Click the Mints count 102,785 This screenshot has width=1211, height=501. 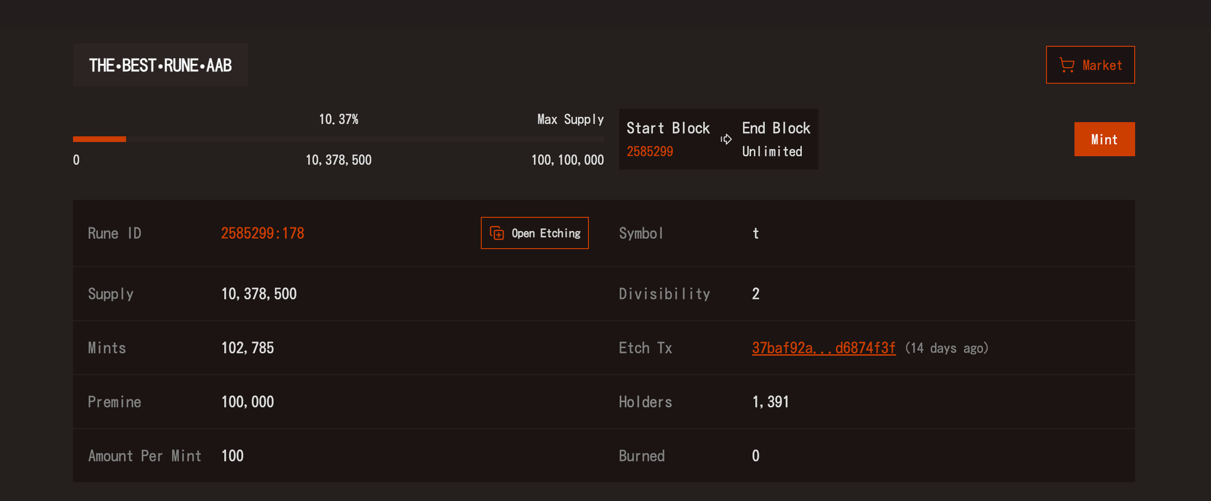click(x=248, y=348)
